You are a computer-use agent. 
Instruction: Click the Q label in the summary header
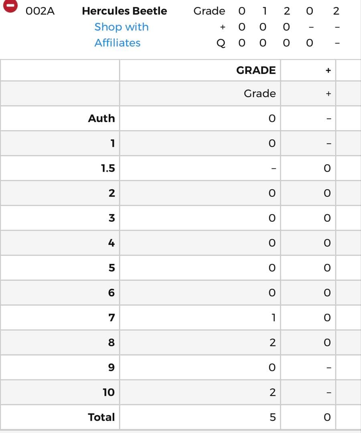(x=221, y=43)
